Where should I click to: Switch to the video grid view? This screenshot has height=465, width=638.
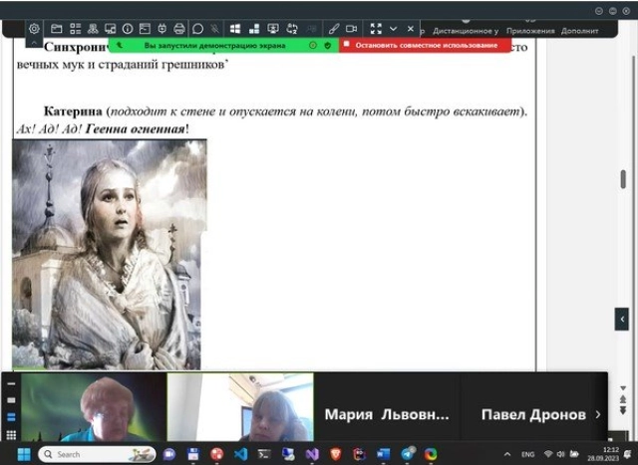[x=11, y=435]
